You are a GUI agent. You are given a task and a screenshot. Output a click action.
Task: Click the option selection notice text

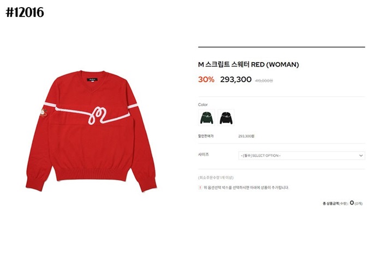246,187
